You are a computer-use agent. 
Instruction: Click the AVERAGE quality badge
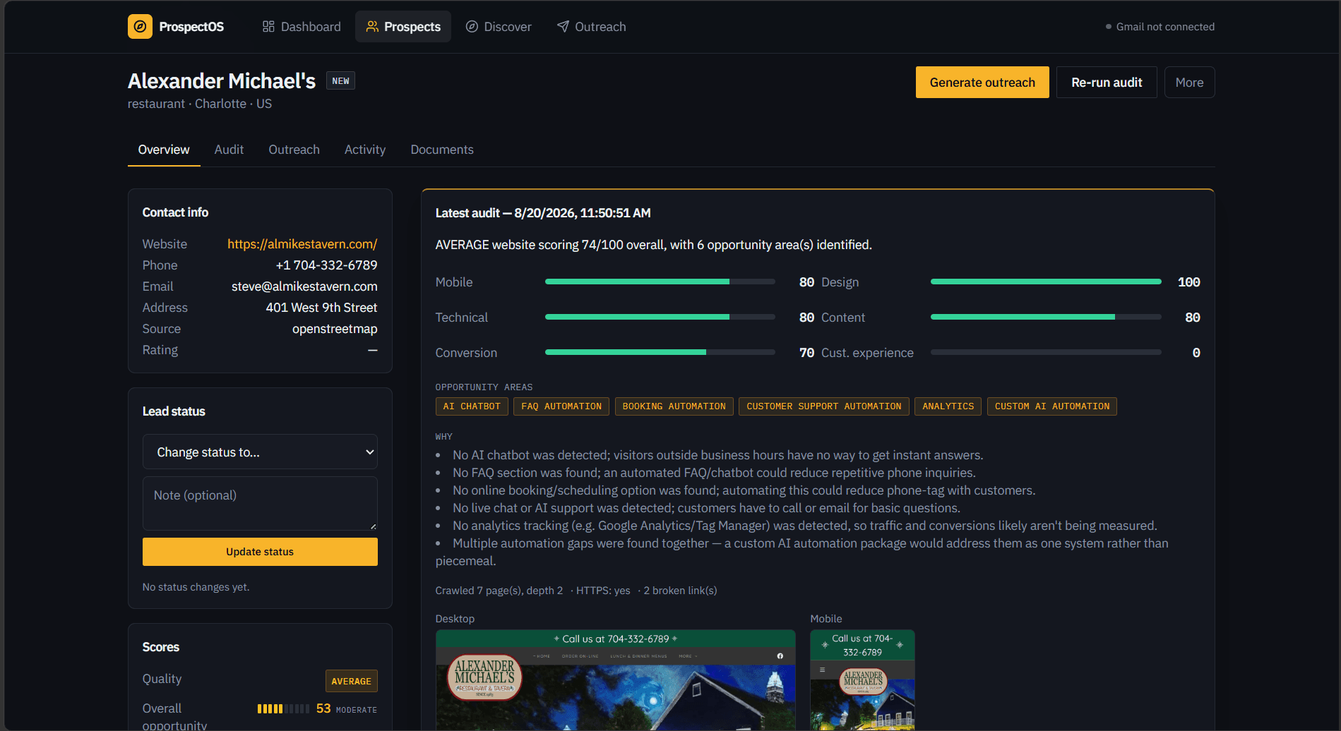(x=351, y=682)
